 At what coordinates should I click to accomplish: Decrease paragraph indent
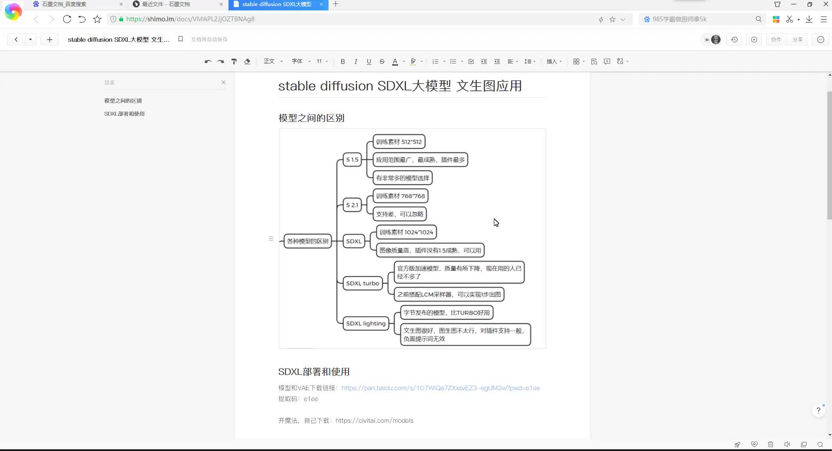click(497, 62)
